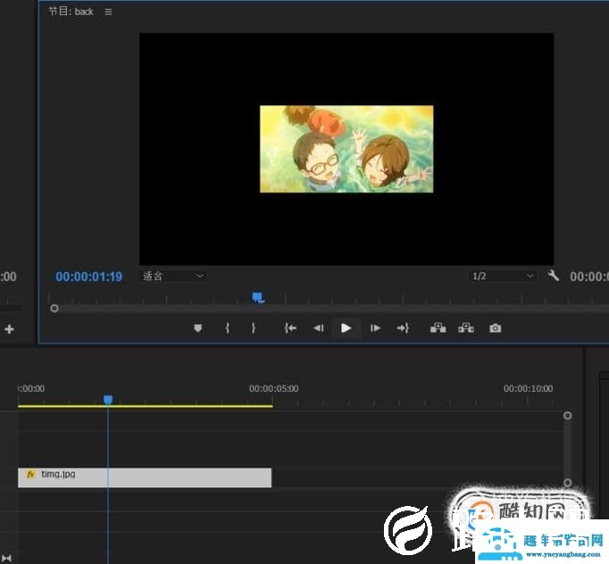Click the 00:00:10:00 mark on timeline ruler
The width and height of the screenshot is (609, 564).
click(528, 388)
